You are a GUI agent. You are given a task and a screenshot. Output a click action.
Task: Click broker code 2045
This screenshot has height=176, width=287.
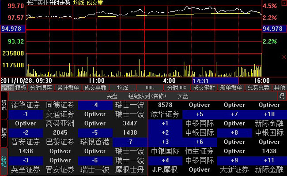click(x=60, y=133)
